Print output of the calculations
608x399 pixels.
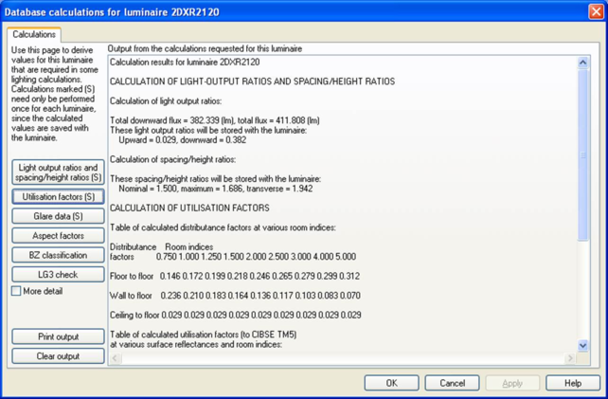58,336
